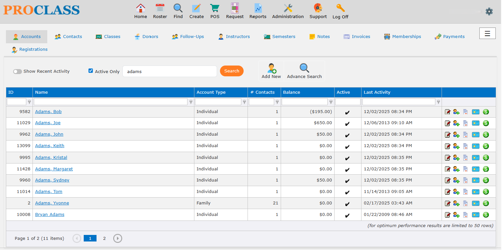The height and width of the screenshot is (250, 502).
Task: Toggle the Show Recent Activity switch
Action: pos(17,71)
